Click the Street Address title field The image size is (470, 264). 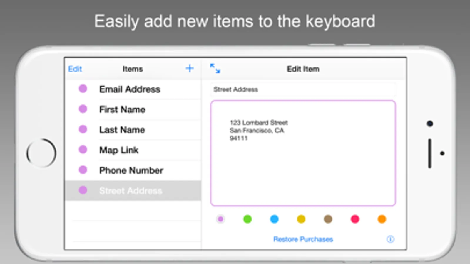[303, 89]
